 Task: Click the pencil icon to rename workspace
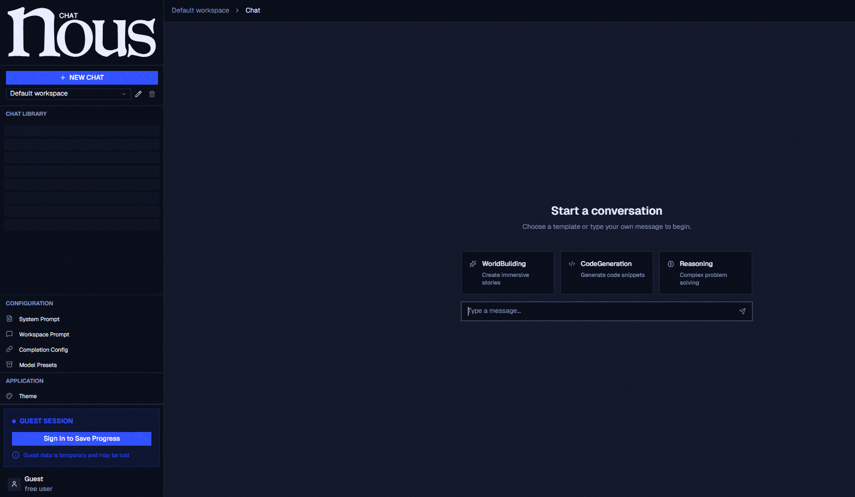138,94
